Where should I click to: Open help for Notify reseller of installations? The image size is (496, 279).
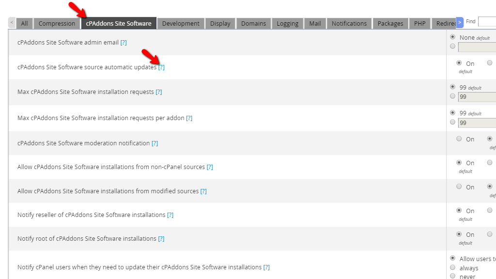point(170,215)
